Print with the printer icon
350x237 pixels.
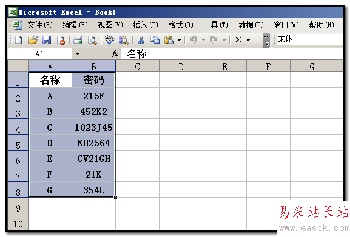78,41
